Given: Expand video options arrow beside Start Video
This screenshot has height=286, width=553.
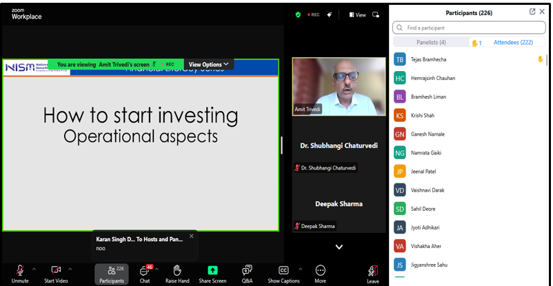Looking at the screenshot, I should pos(71,269).
